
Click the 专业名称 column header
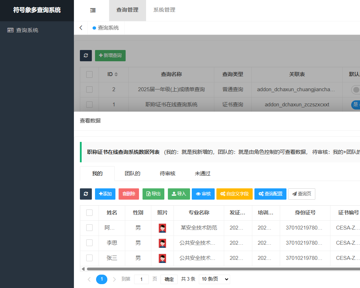click(199, 213)
